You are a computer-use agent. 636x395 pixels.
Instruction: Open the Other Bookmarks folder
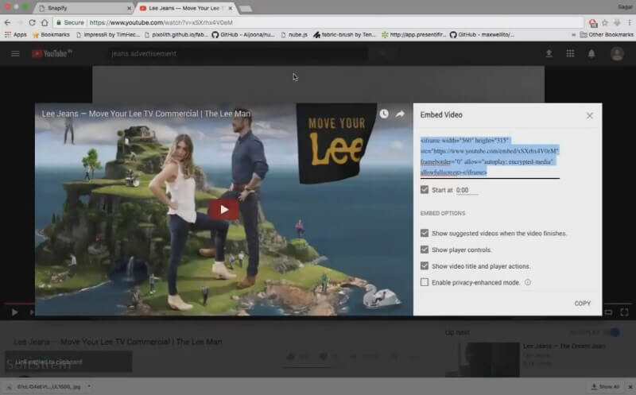[607, 35]
